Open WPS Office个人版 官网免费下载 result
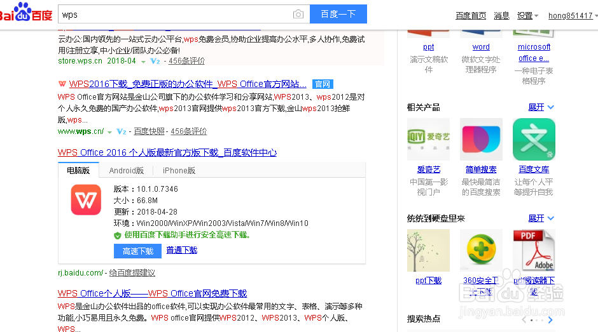The image size is (598, 332). (152, 293)
